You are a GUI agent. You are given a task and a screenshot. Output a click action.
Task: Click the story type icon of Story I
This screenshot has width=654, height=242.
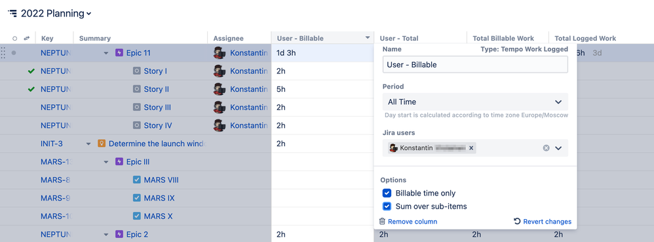(137, 71)
